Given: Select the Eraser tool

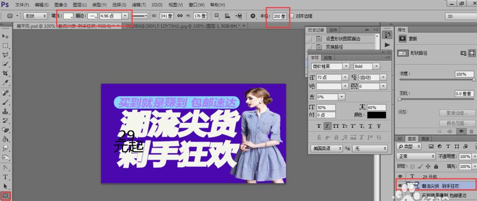Looking at the screenshot, I should pos(5,130).
